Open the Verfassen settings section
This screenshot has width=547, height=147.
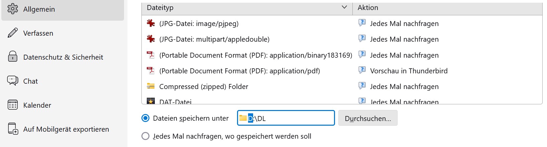[38, 33]
